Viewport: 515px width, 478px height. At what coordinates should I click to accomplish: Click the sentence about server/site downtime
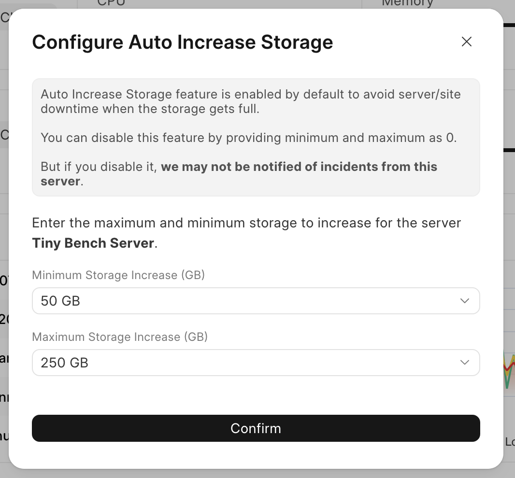click(250, 101)
